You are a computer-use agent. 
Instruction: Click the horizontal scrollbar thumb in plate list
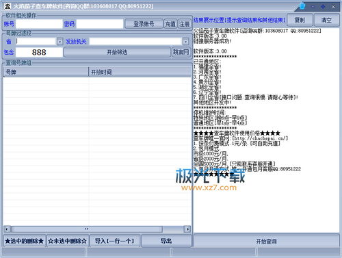tap(87, 229)
